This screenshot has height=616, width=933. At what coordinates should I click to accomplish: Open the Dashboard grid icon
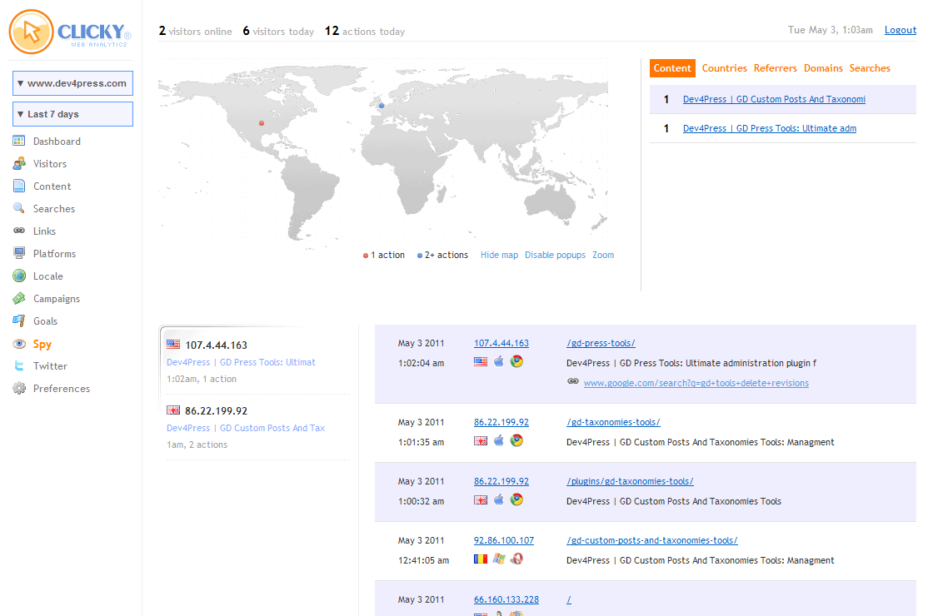(x=19, y=141)
